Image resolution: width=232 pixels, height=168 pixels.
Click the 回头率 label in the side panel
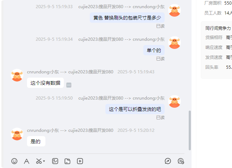tap(212, 67)
